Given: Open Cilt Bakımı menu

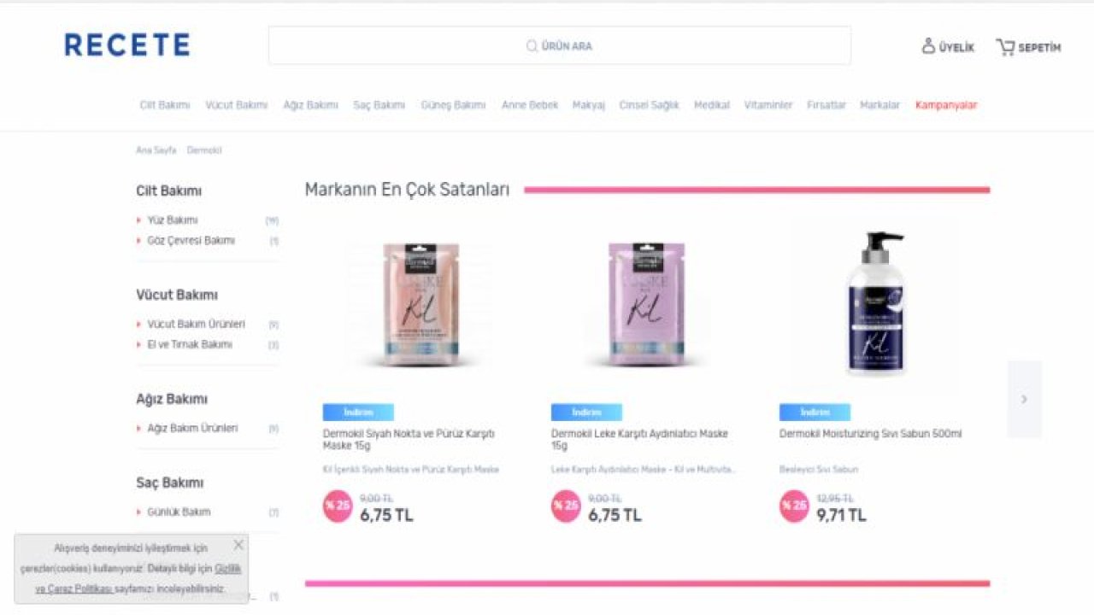Looking at the screenshot, I should pos(165,105).
